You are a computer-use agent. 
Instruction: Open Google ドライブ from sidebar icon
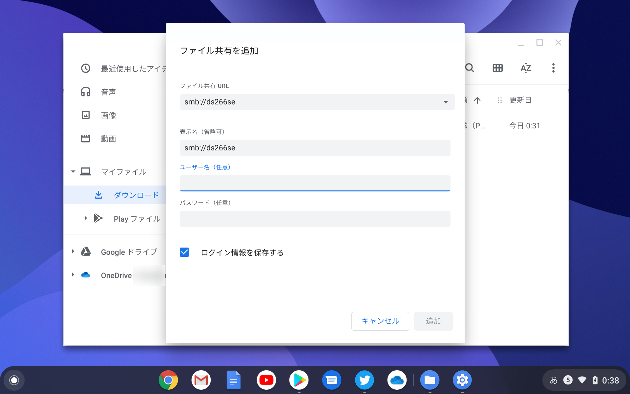(86, 252)
